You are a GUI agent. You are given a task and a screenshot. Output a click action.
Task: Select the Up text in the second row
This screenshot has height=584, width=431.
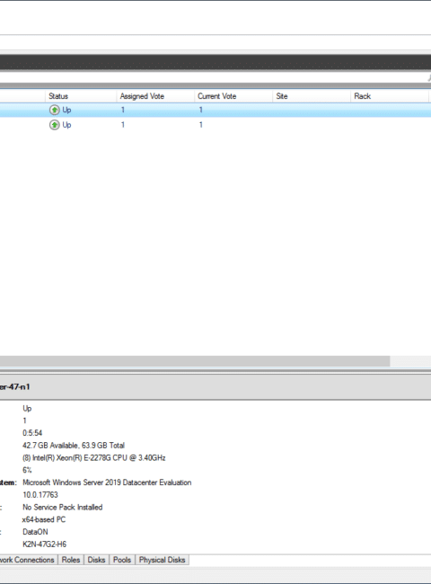tap(66, 125)
